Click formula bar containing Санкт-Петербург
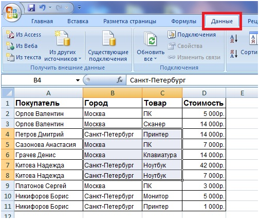 [192, 80]
